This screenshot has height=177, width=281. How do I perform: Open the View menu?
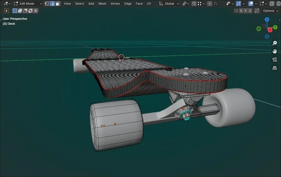(x=68, y=4)
